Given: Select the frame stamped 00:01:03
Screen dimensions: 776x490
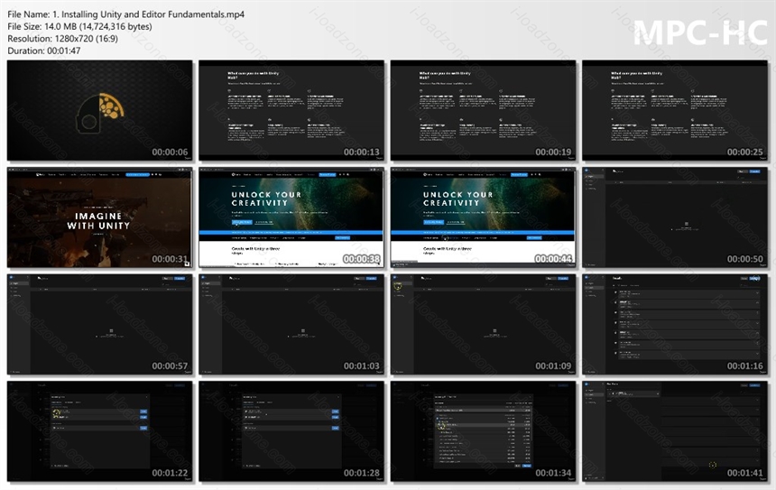Looking at the screenshot, I should 291,324.
